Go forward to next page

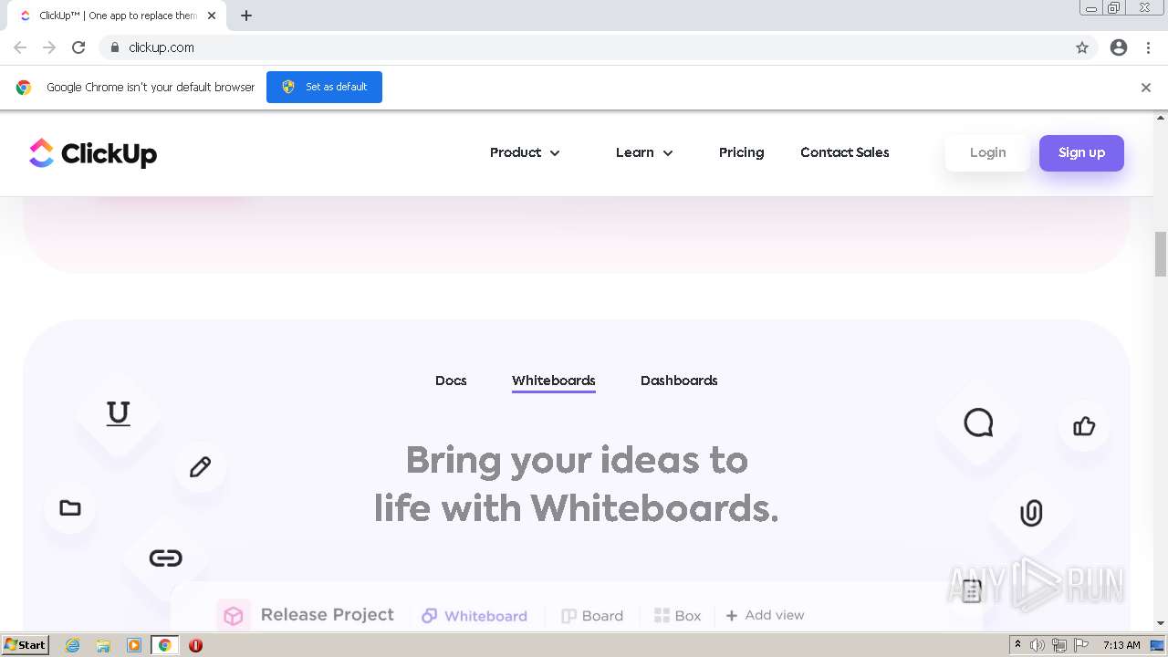[x=49, y=47]
